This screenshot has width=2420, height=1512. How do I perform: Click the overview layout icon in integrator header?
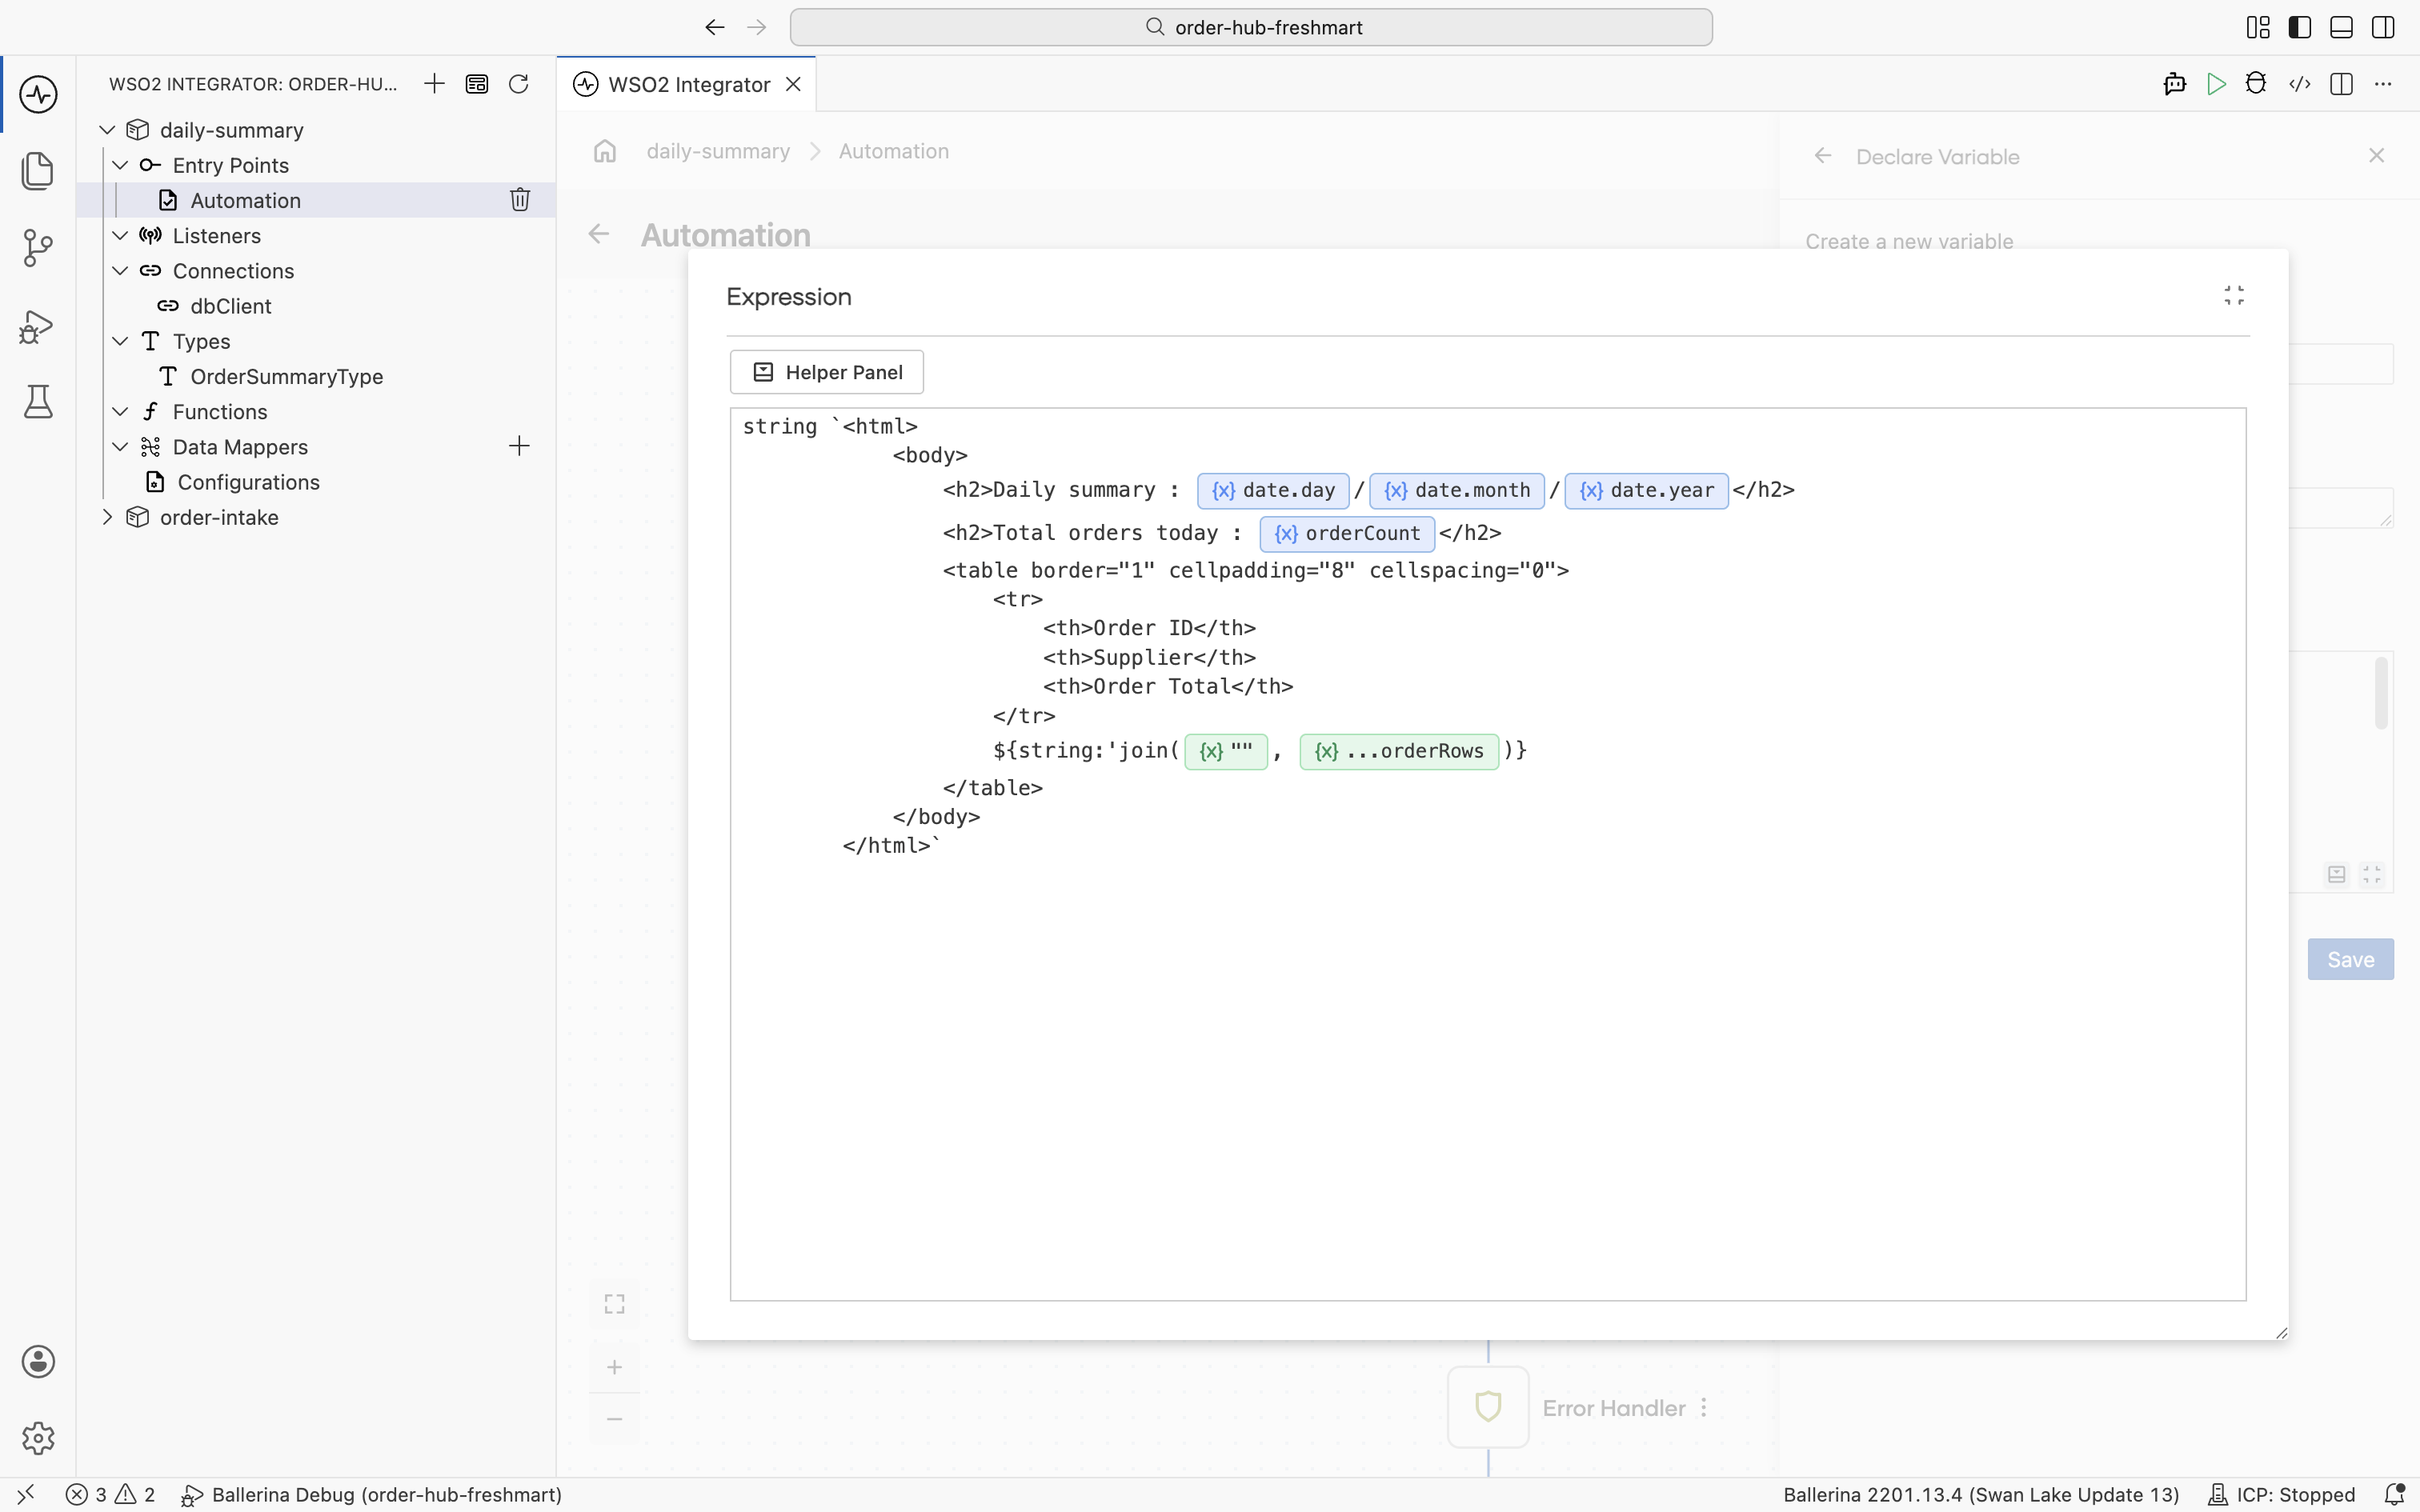(477, 84)
